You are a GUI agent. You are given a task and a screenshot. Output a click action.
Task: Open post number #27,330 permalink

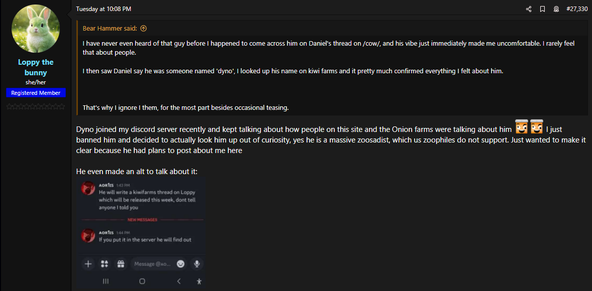pyautogui.click(x=577, y=9)
